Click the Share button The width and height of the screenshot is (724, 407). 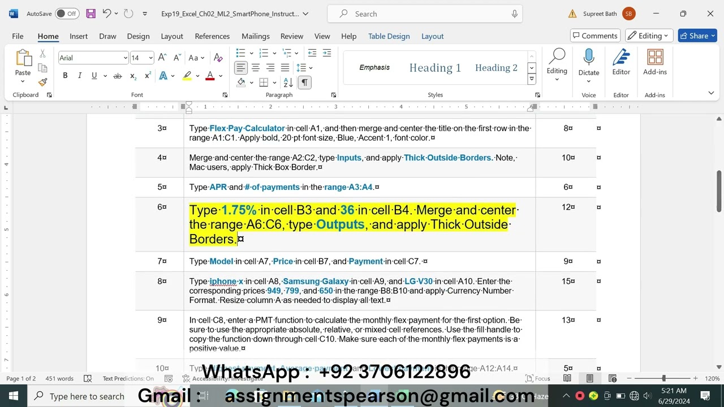point(698,36)
